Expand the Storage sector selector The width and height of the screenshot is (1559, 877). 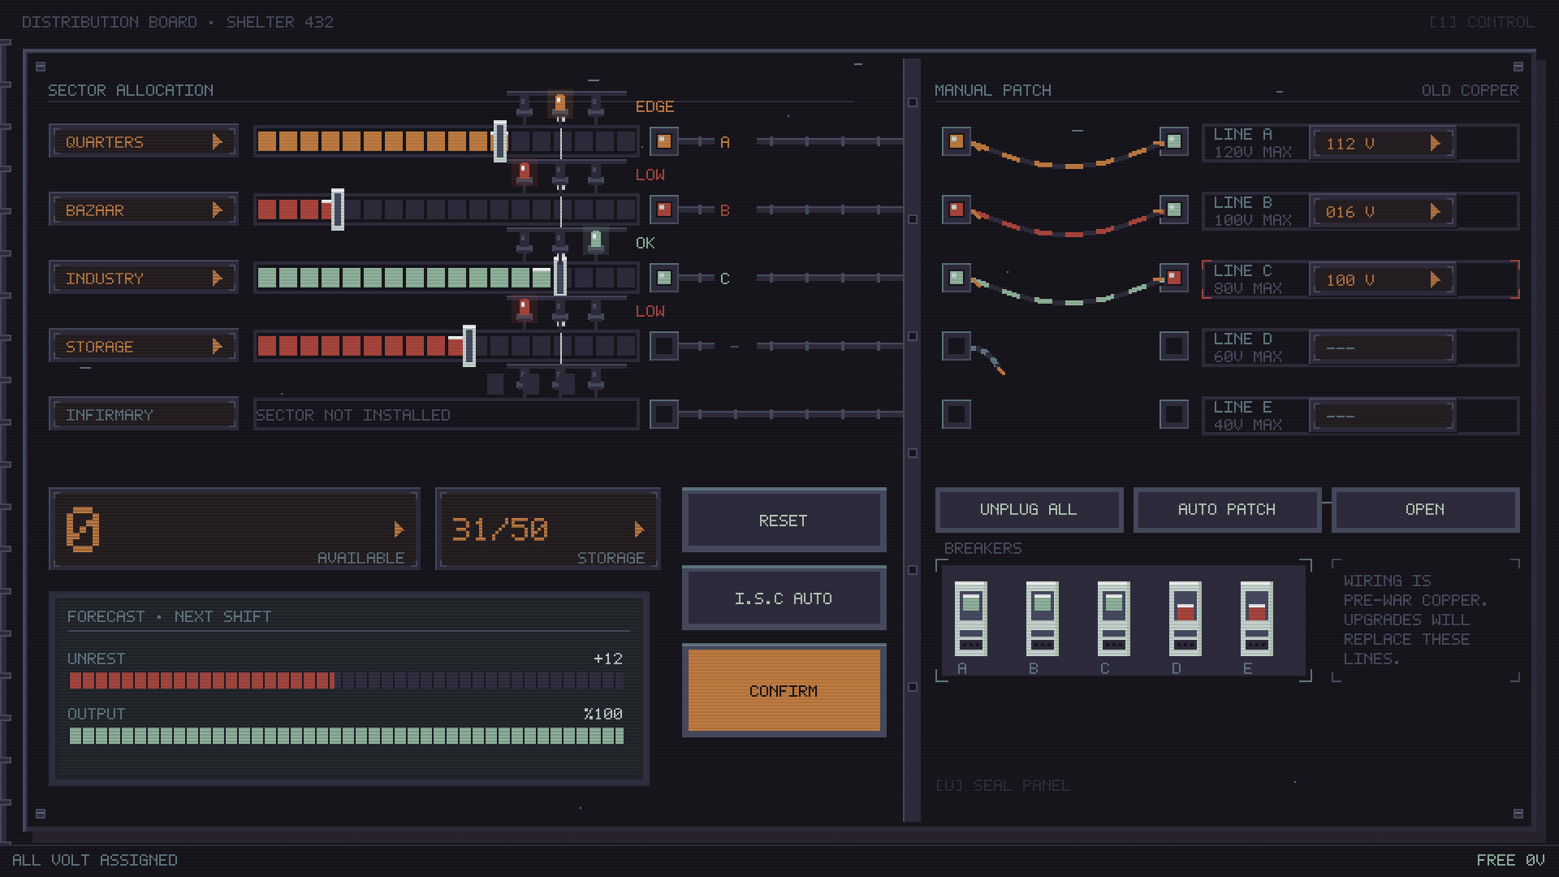pyautogui.click(x=144, y=347)
